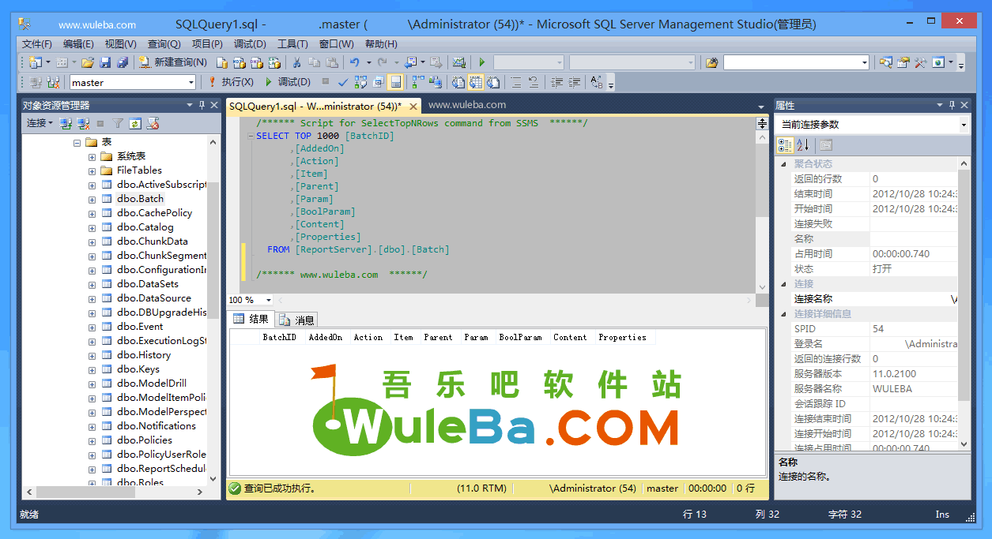Open the 100 % zoom dropdown in editor

tap(269, 300)
